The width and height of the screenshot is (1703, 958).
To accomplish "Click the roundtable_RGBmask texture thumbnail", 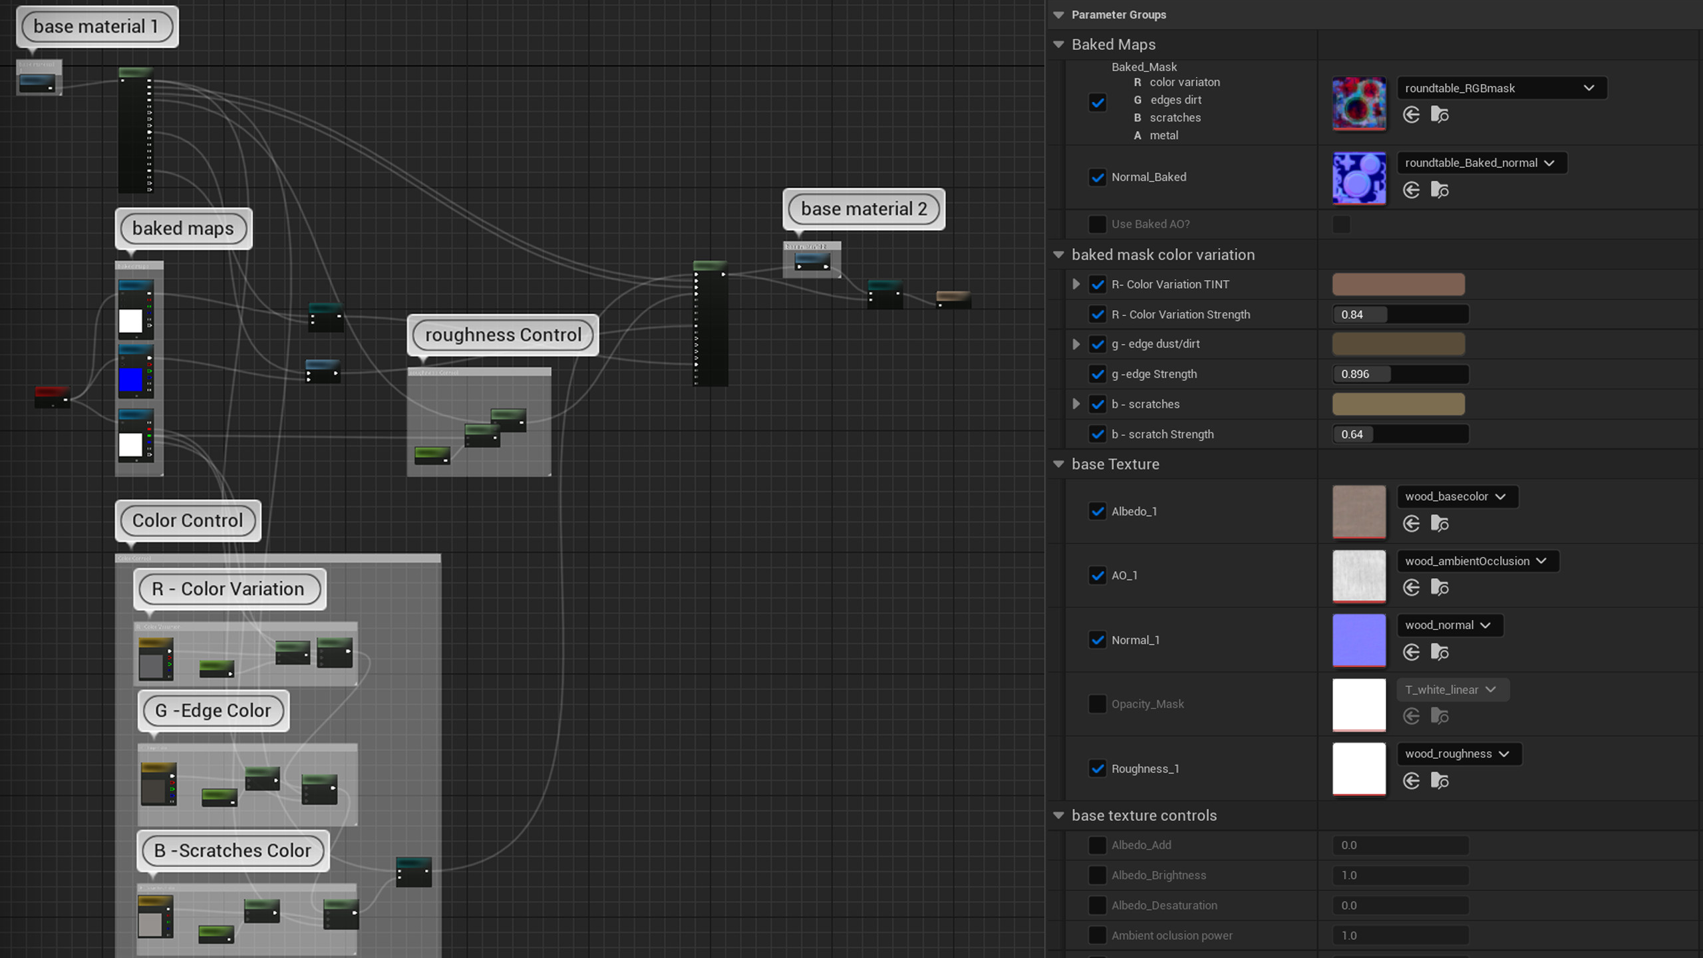I will point(1359,104).
